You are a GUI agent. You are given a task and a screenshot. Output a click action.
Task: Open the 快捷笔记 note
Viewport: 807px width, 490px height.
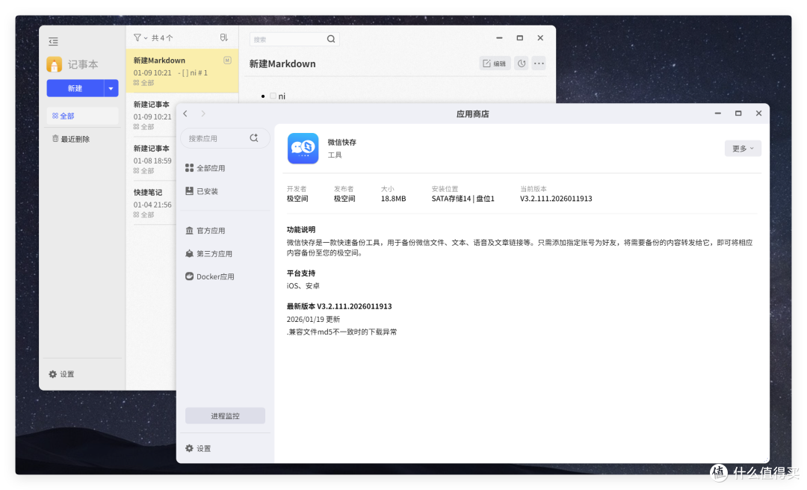(x=152, y=202)
